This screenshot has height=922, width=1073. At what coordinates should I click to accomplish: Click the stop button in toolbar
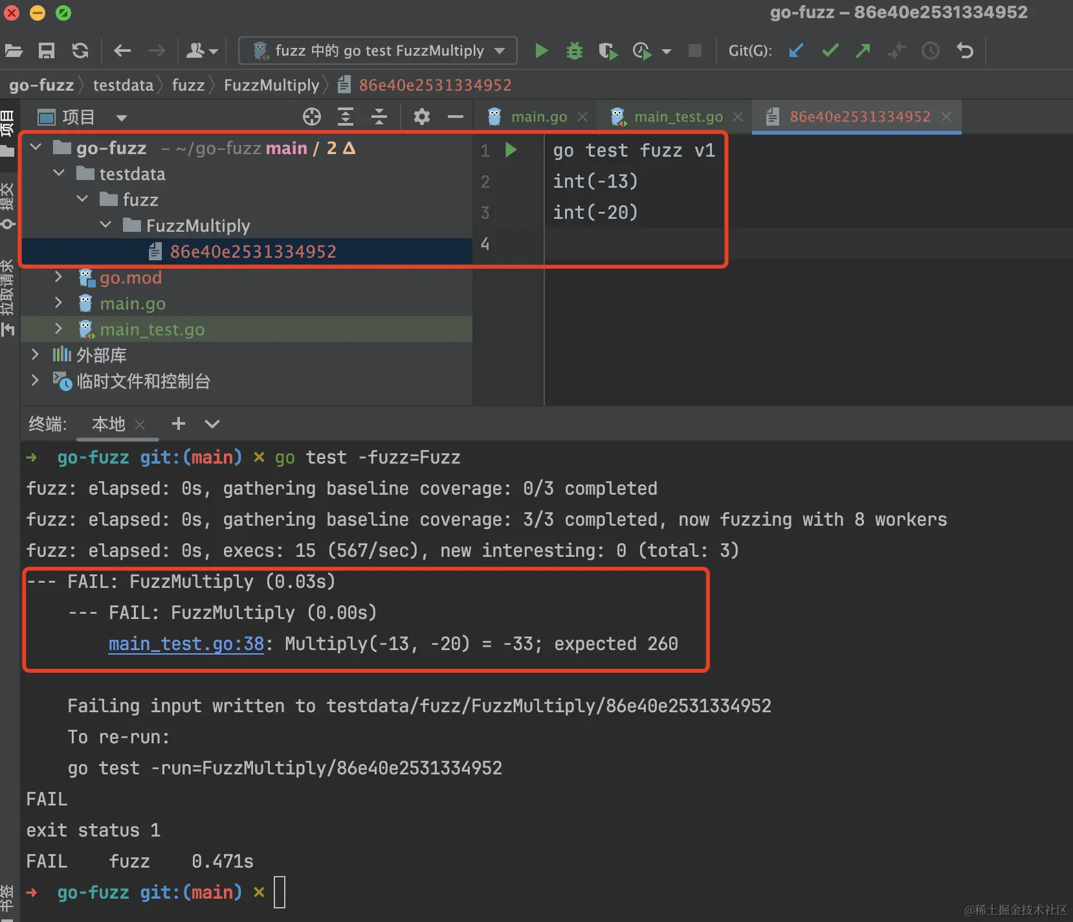pos(695,51)
